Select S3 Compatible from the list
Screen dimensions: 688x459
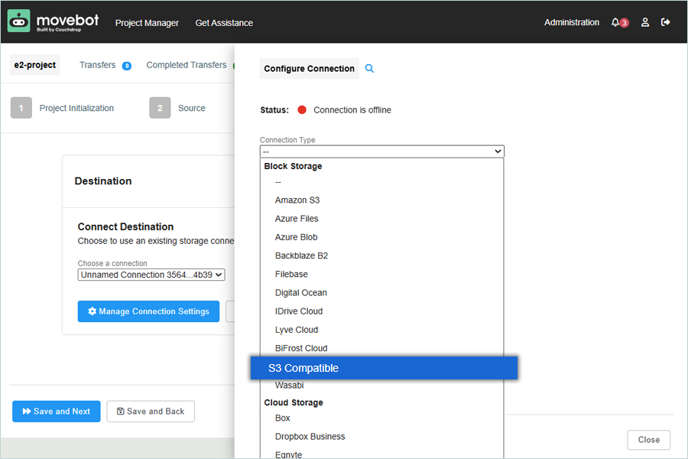[x=384, y=368]
